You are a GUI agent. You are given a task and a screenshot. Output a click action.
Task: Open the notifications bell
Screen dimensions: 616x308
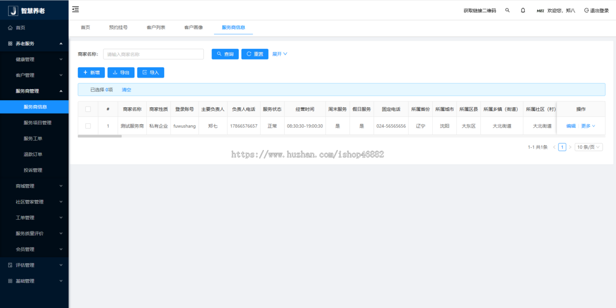pos(523,10)
